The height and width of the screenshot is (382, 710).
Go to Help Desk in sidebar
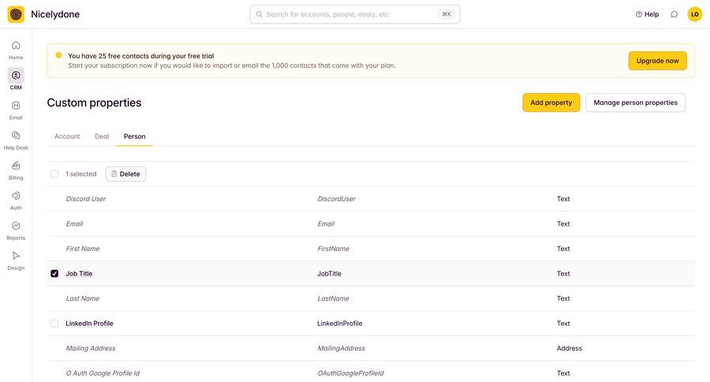click(x=16, y=136)
